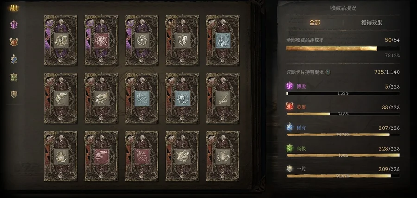417x198 pixels.
Task: Filter by grey Common grade sidebar icon
Action: click(14, 94)
